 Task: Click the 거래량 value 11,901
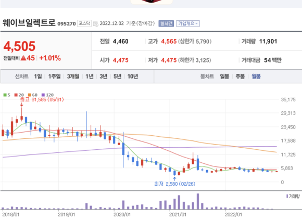[268, 41]
